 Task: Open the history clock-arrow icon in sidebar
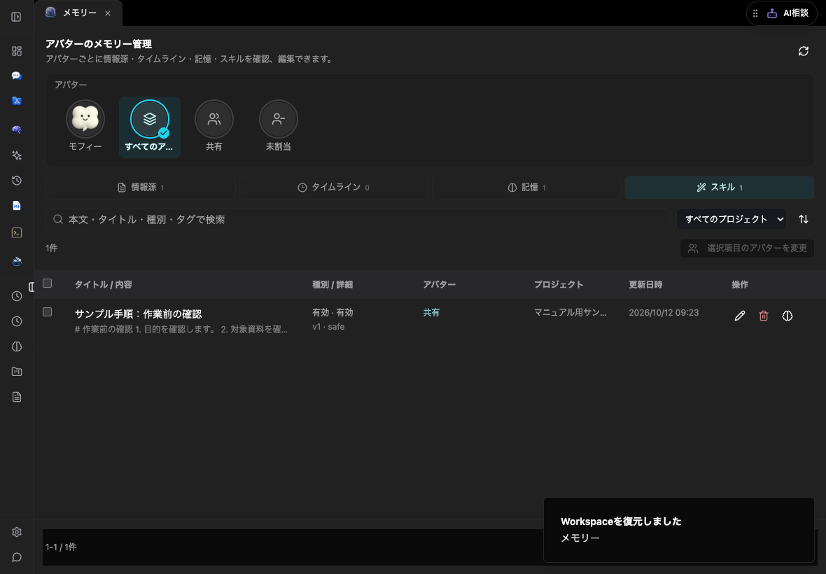16,181
